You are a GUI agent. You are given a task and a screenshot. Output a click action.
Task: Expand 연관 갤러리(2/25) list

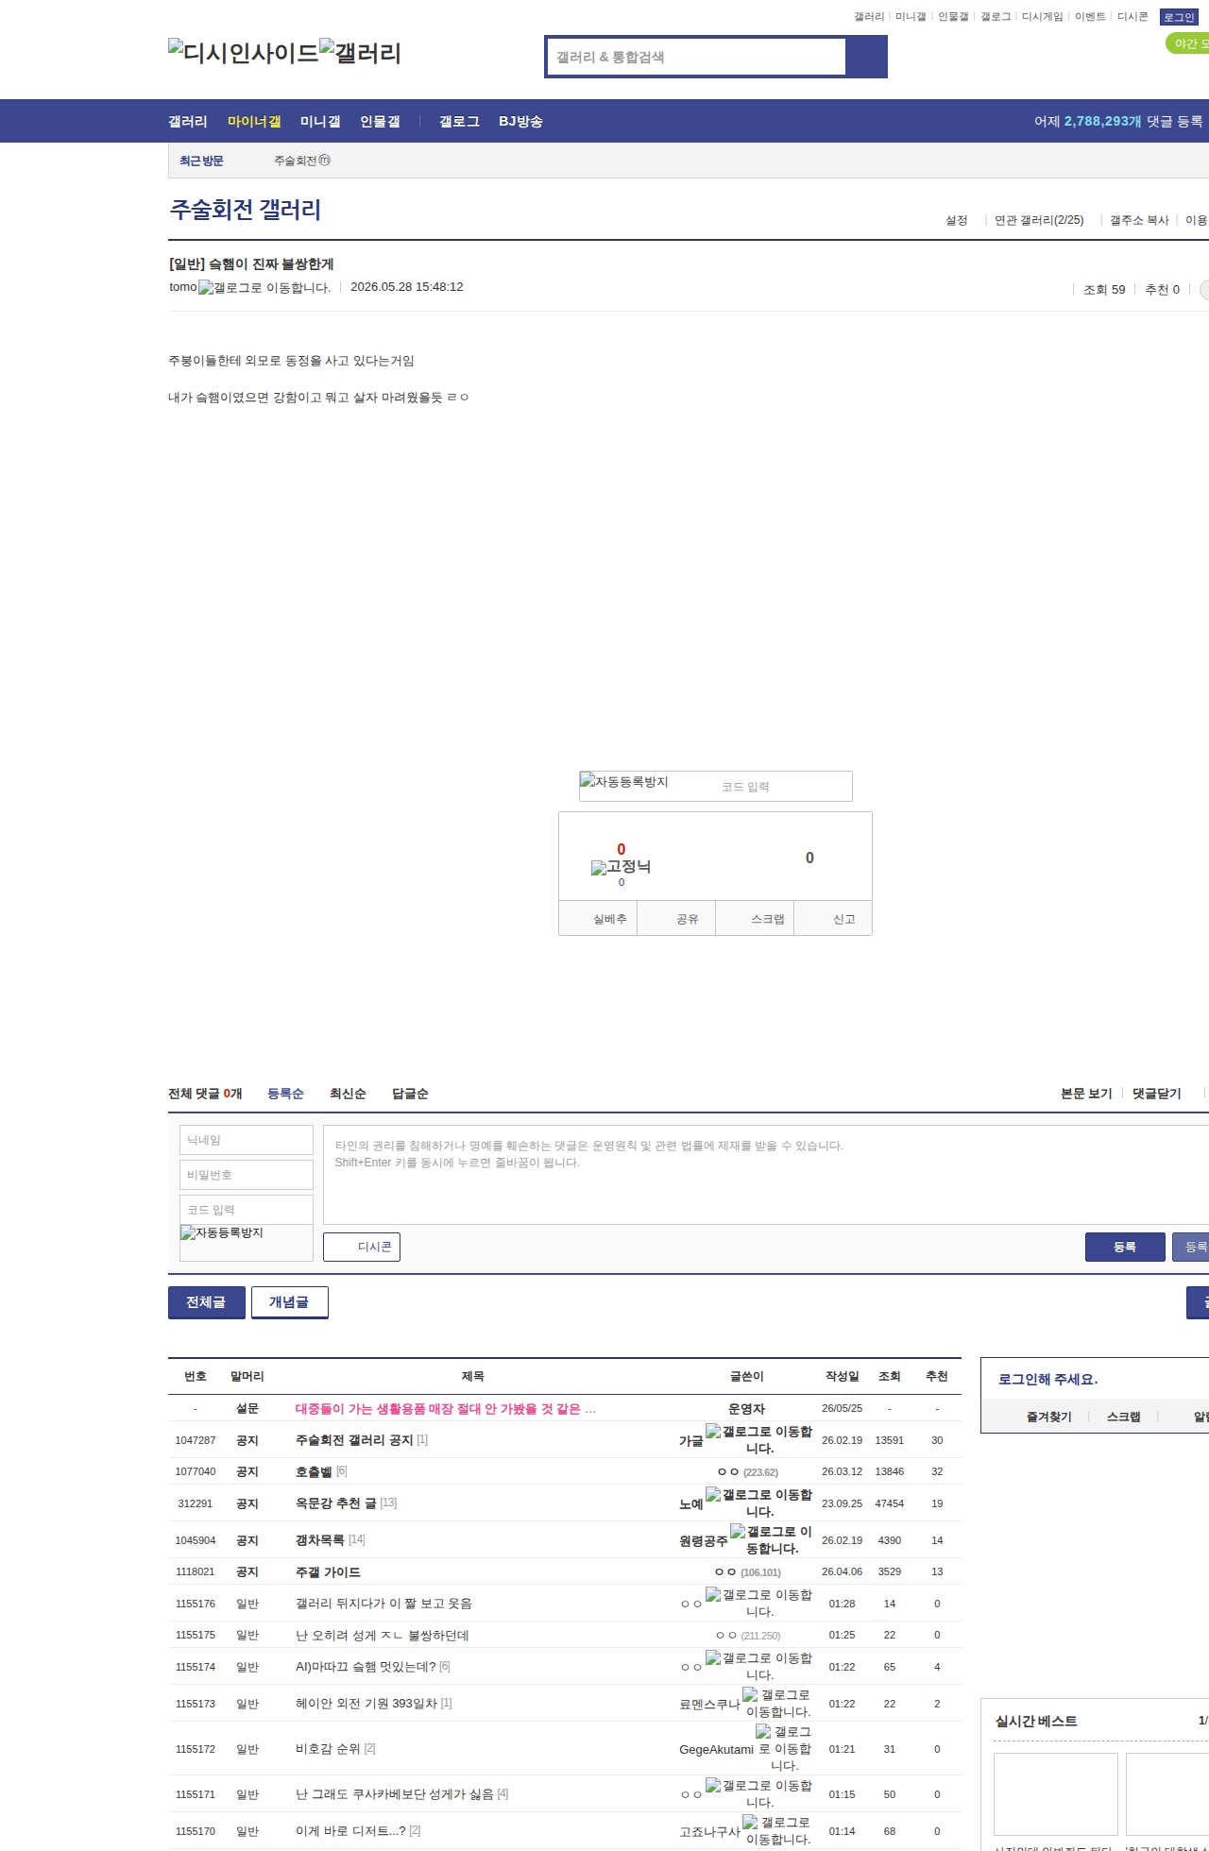1039,220
